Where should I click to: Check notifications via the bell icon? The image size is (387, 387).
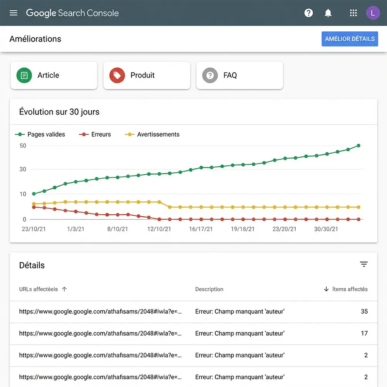click(328, 13)
